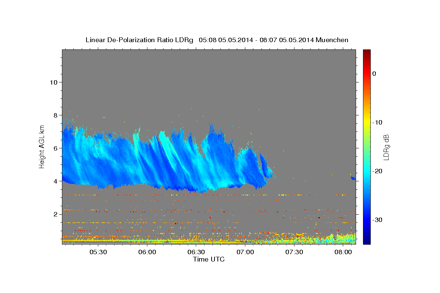Click the height tick label 10
This screenshot has width=440, height=293.
coord(54,82)
